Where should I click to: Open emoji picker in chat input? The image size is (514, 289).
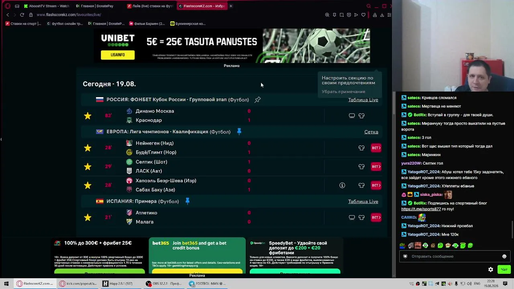(x=504, y=256)
